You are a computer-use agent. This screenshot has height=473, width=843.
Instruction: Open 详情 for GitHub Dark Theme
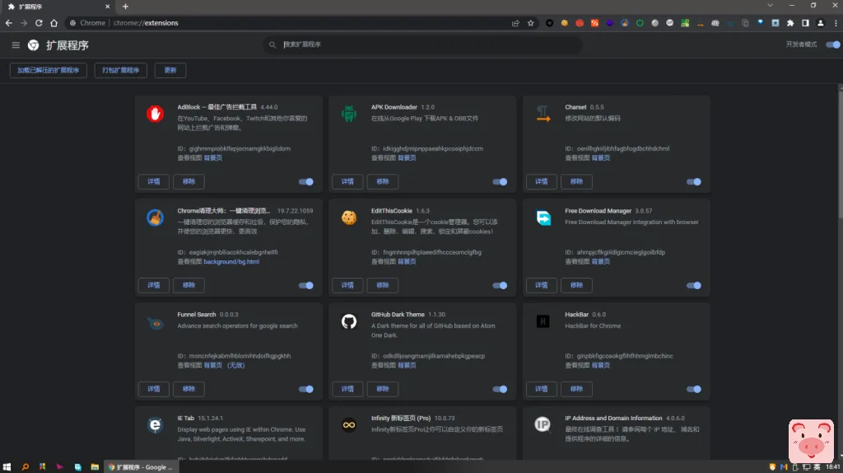coord(347,389)
